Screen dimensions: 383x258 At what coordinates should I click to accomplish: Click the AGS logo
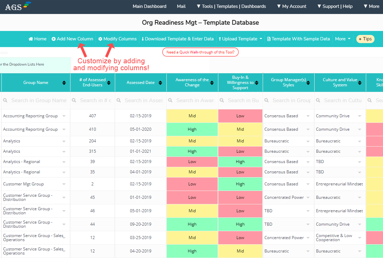(18, 6)
